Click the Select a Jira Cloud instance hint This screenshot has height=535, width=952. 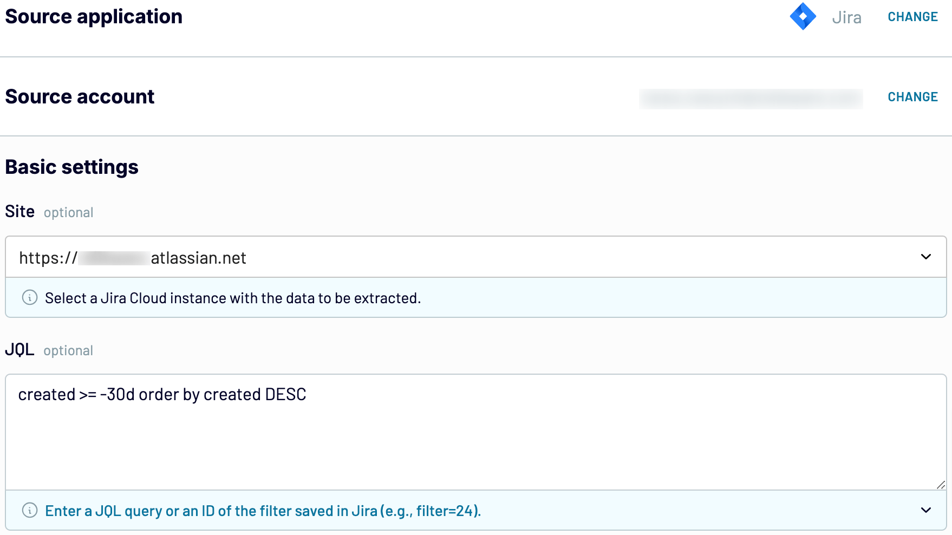tap(233, 298)
